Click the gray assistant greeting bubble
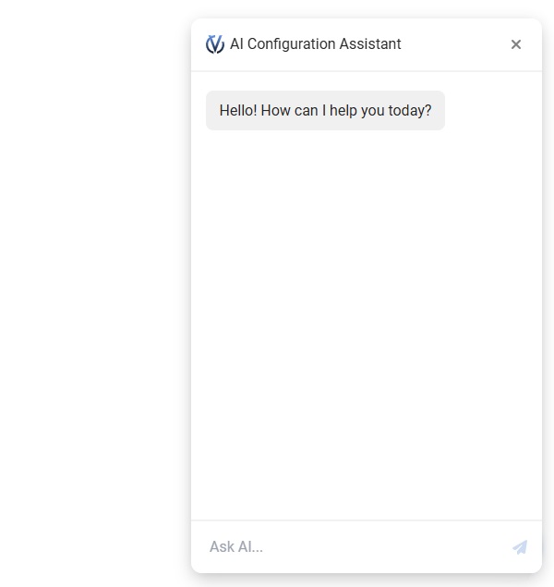This screenshot has width=554, height=587. 325,111
